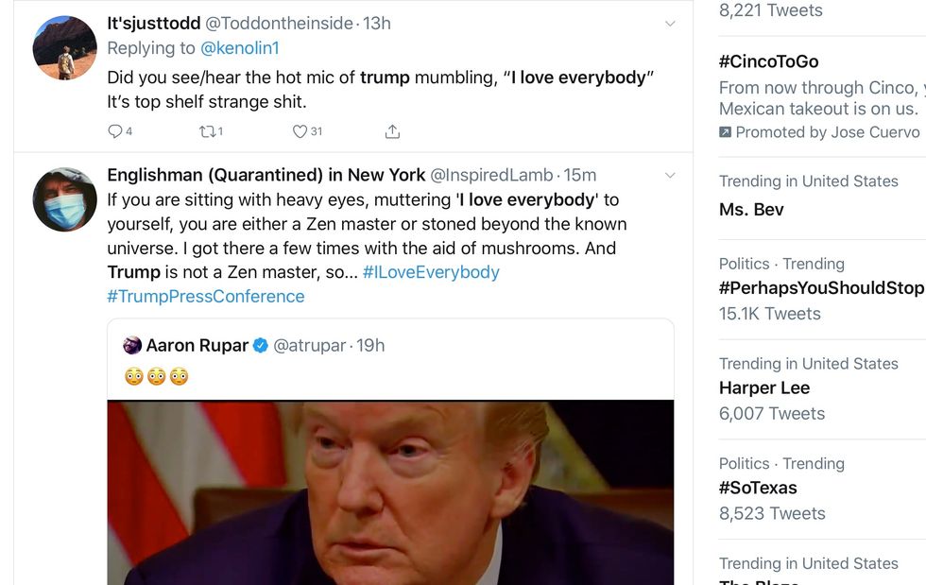Viewport: 926px width, 585px height.
Task: Open Englishman in New York's avatar
Action: 64,199
